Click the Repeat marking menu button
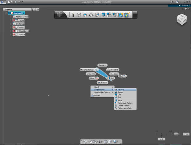The image size is (191, 145). tap(103, 65)
